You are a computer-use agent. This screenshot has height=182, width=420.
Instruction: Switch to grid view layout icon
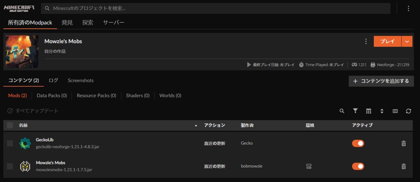pyautogui.click(x=368, y=111)
